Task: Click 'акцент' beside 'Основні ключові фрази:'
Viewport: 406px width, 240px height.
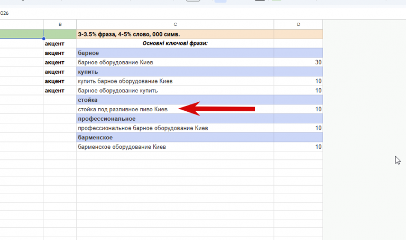Action: coord(60,43)
